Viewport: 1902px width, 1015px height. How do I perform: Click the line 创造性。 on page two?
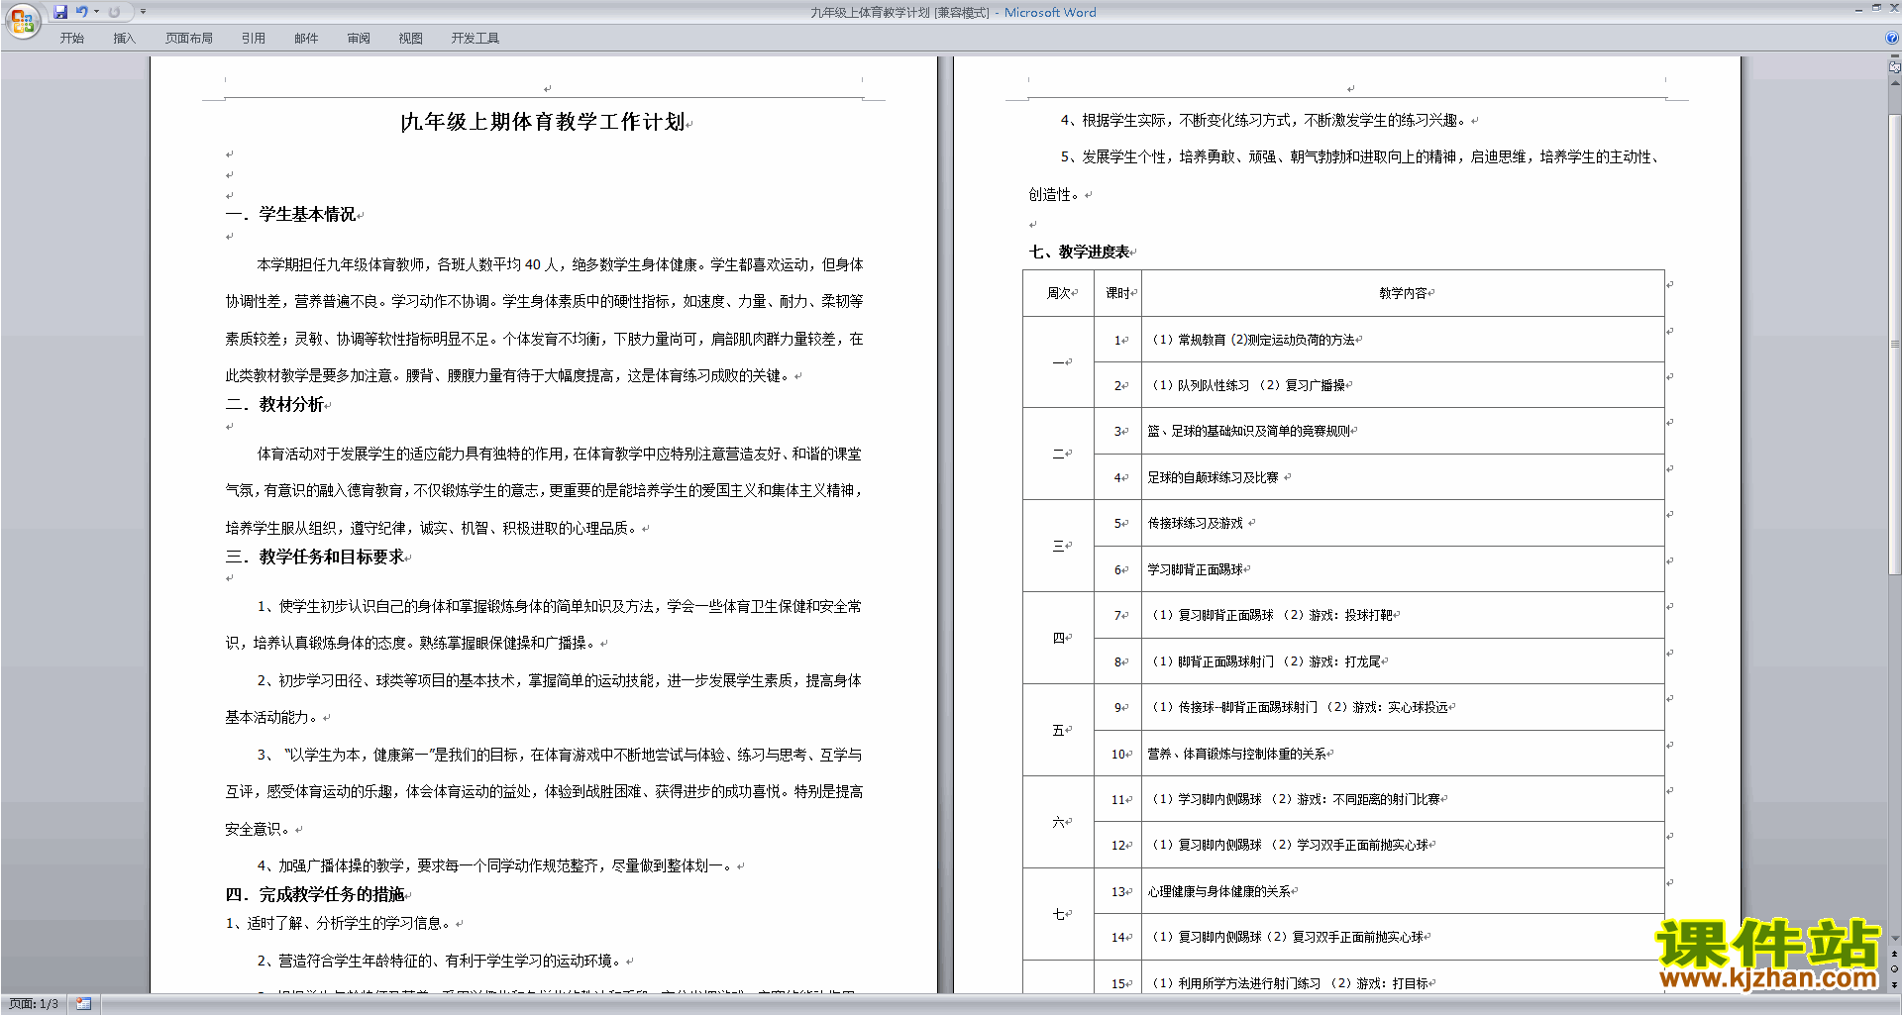[1056, 195]
